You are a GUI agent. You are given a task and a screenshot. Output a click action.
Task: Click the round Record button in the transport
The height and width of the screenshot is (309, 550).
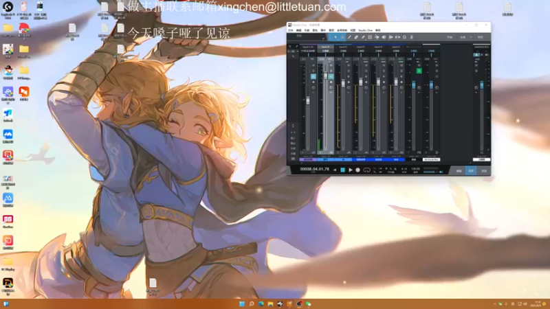tap(357, 170)
